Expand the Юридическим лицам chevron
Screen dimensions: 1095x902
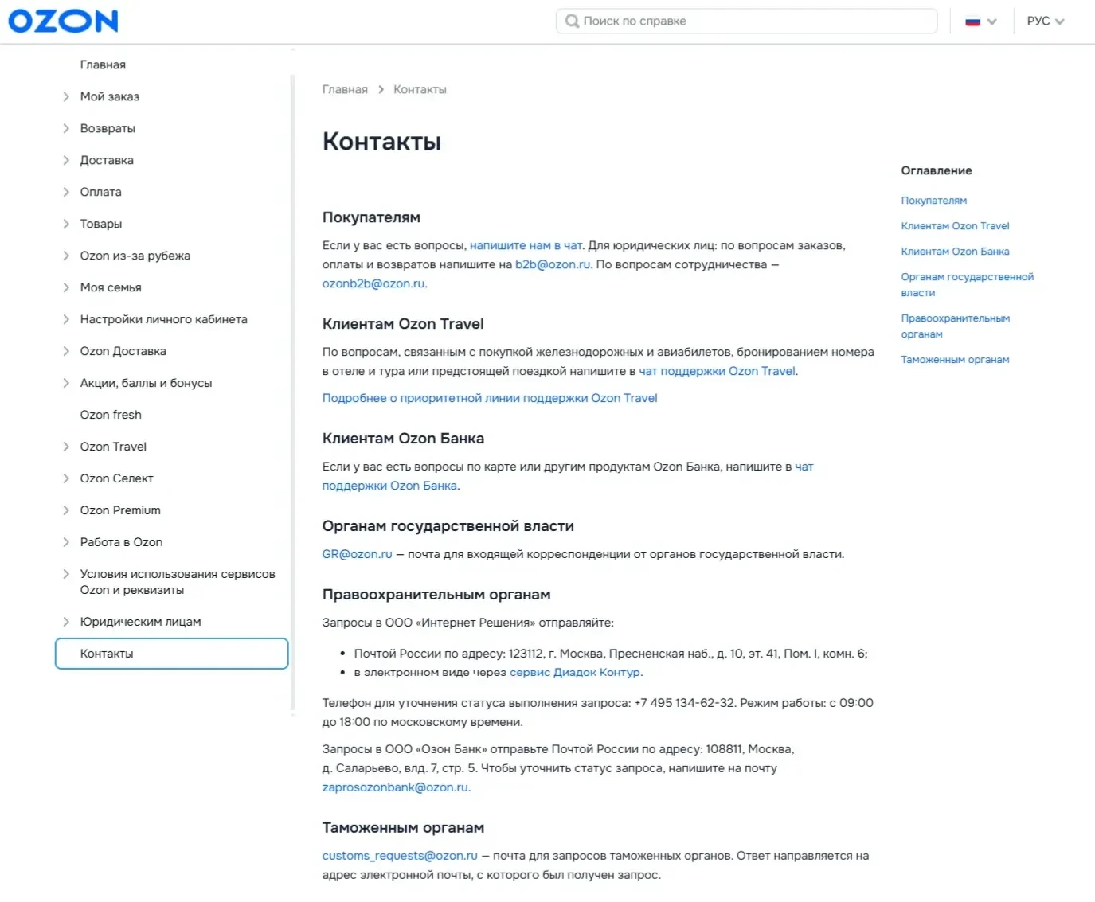66,622
